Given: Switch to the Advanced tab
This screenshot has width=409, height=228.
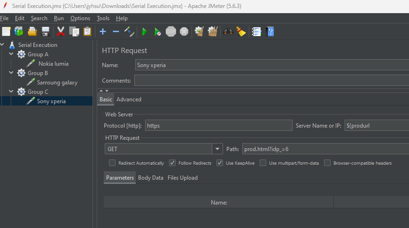Looking at the screenshot, I should tap(129, 99).
